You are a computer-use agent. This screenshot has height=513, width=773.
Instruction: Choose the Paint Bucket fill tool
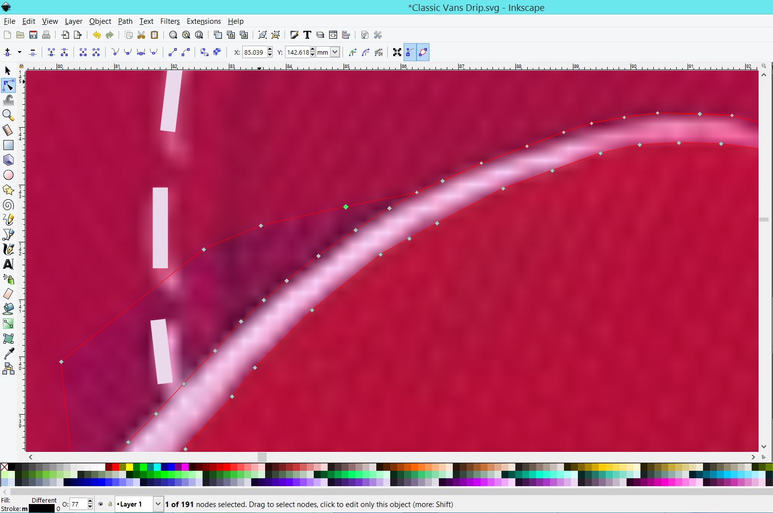[8, 309]
